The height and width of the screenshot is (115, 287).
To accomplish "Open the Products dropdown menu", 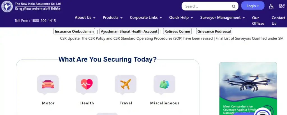I will click(112, 17).
